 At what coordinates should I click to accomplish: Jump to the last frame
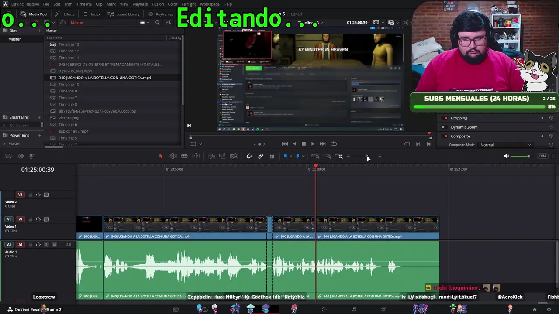(x=322, y=144)
